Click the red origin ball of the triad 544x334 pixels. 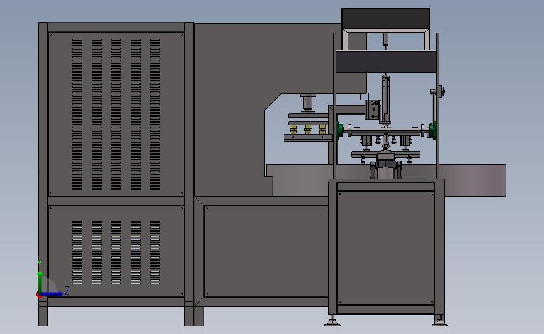point(39,295)
